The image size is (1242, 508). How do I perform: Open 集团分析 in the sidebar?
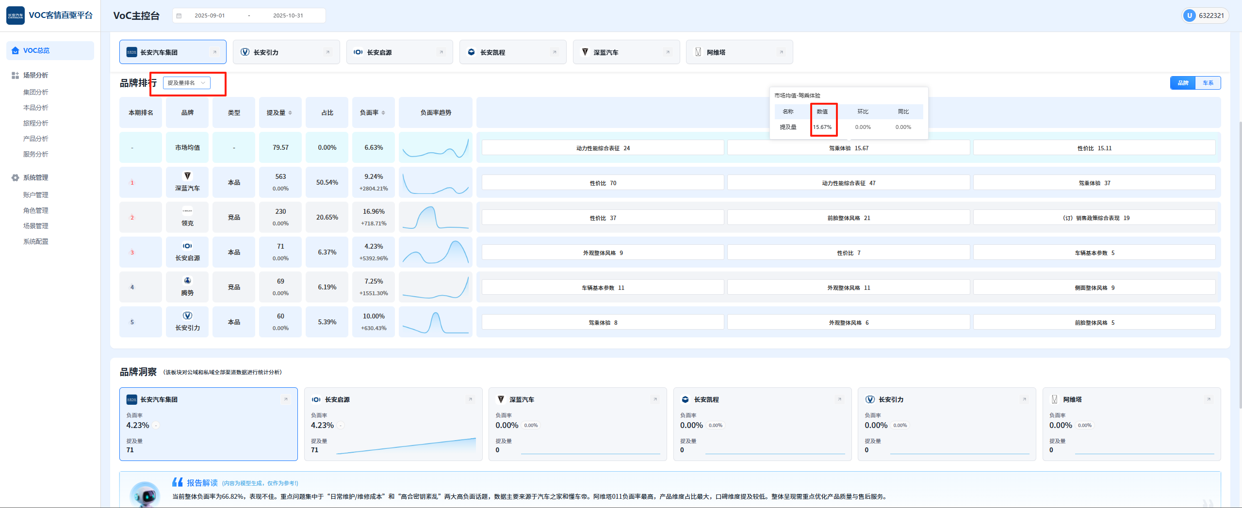pos(36,92)
